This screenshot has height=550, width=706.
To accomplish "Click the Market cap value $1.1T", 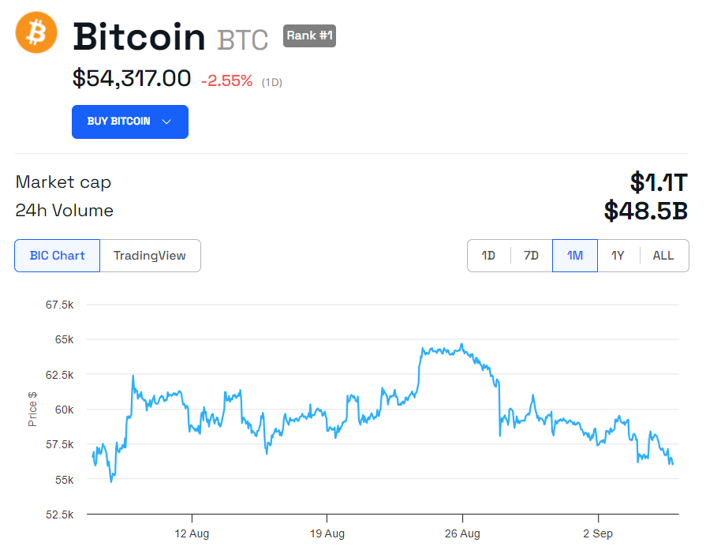I will click(x=658, y=181).
